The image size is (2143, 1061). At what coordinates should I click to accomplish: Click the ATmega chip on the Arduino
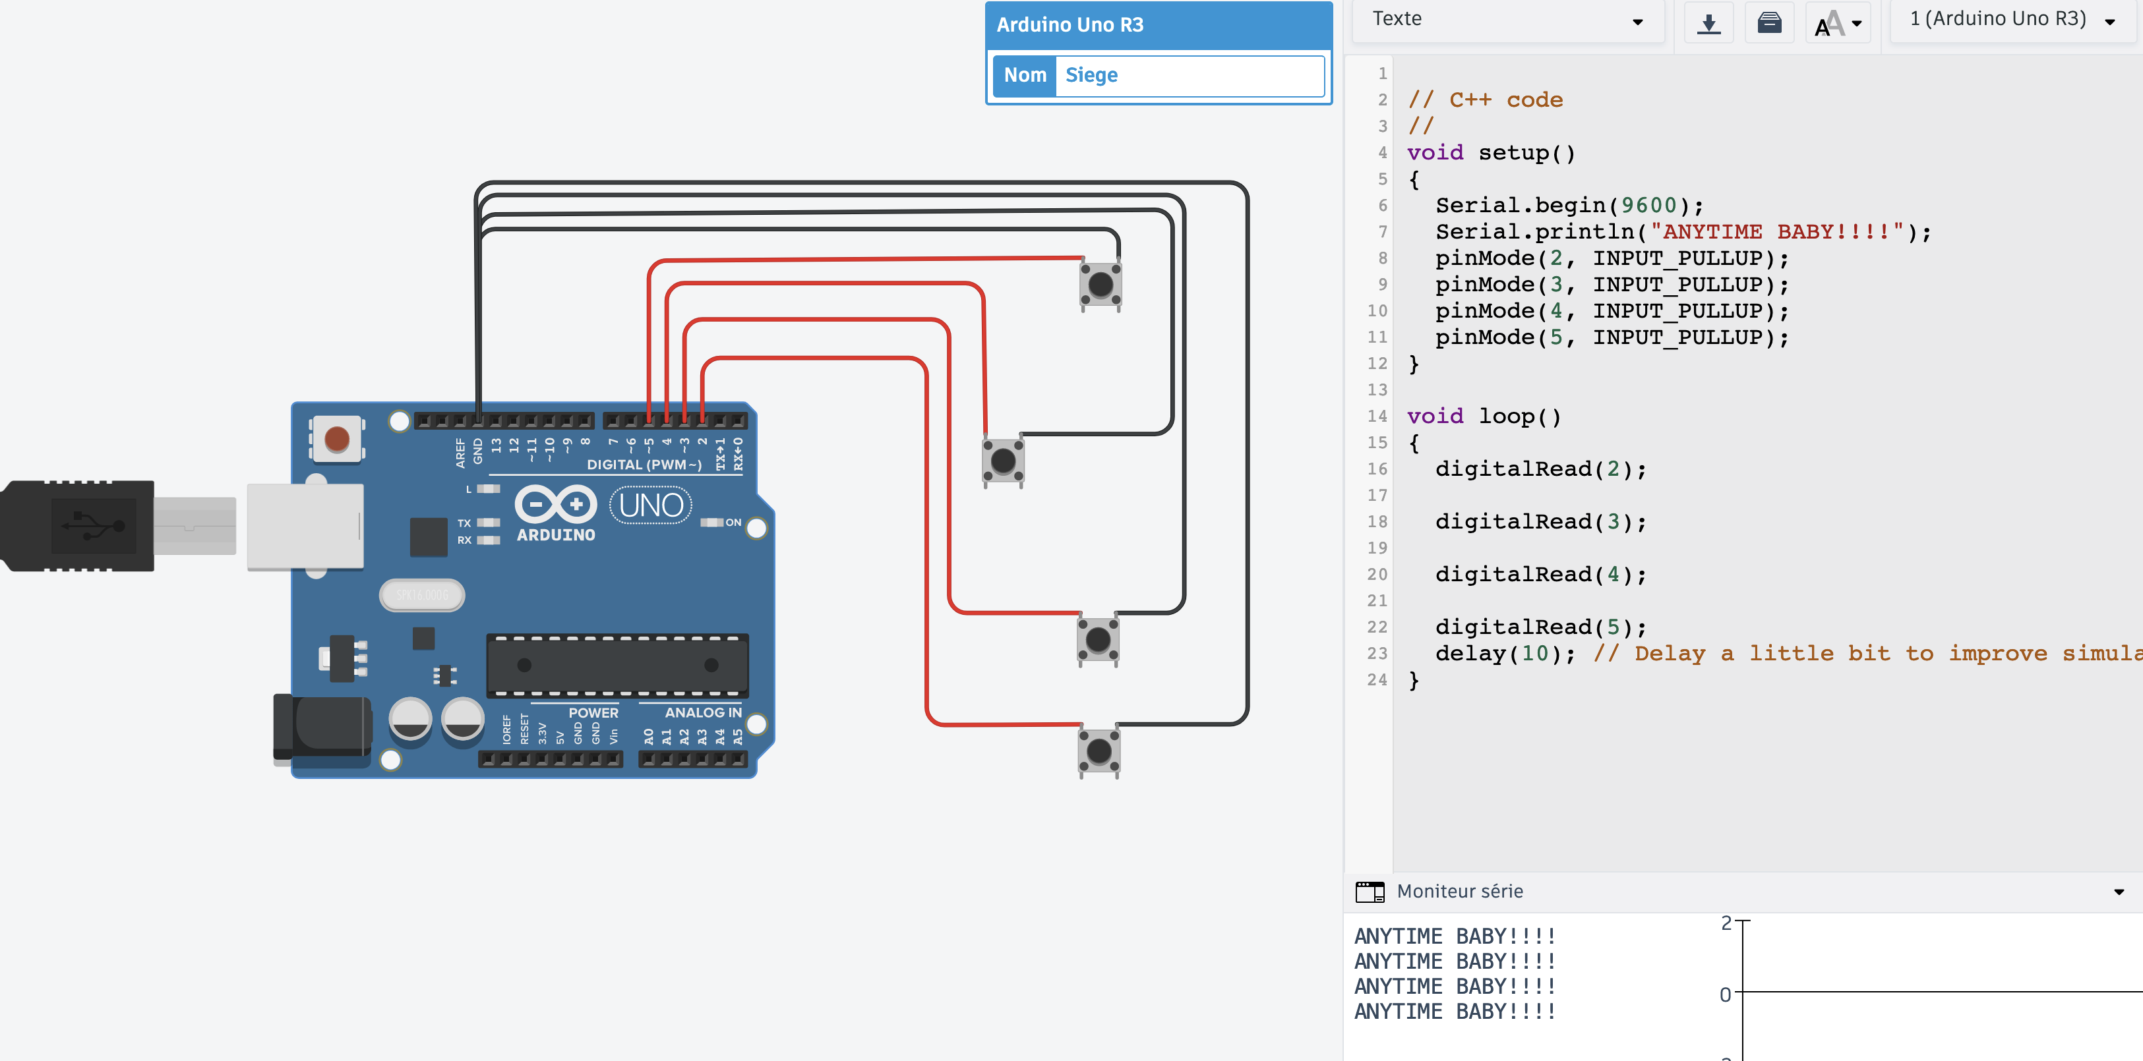coord(617,665)
